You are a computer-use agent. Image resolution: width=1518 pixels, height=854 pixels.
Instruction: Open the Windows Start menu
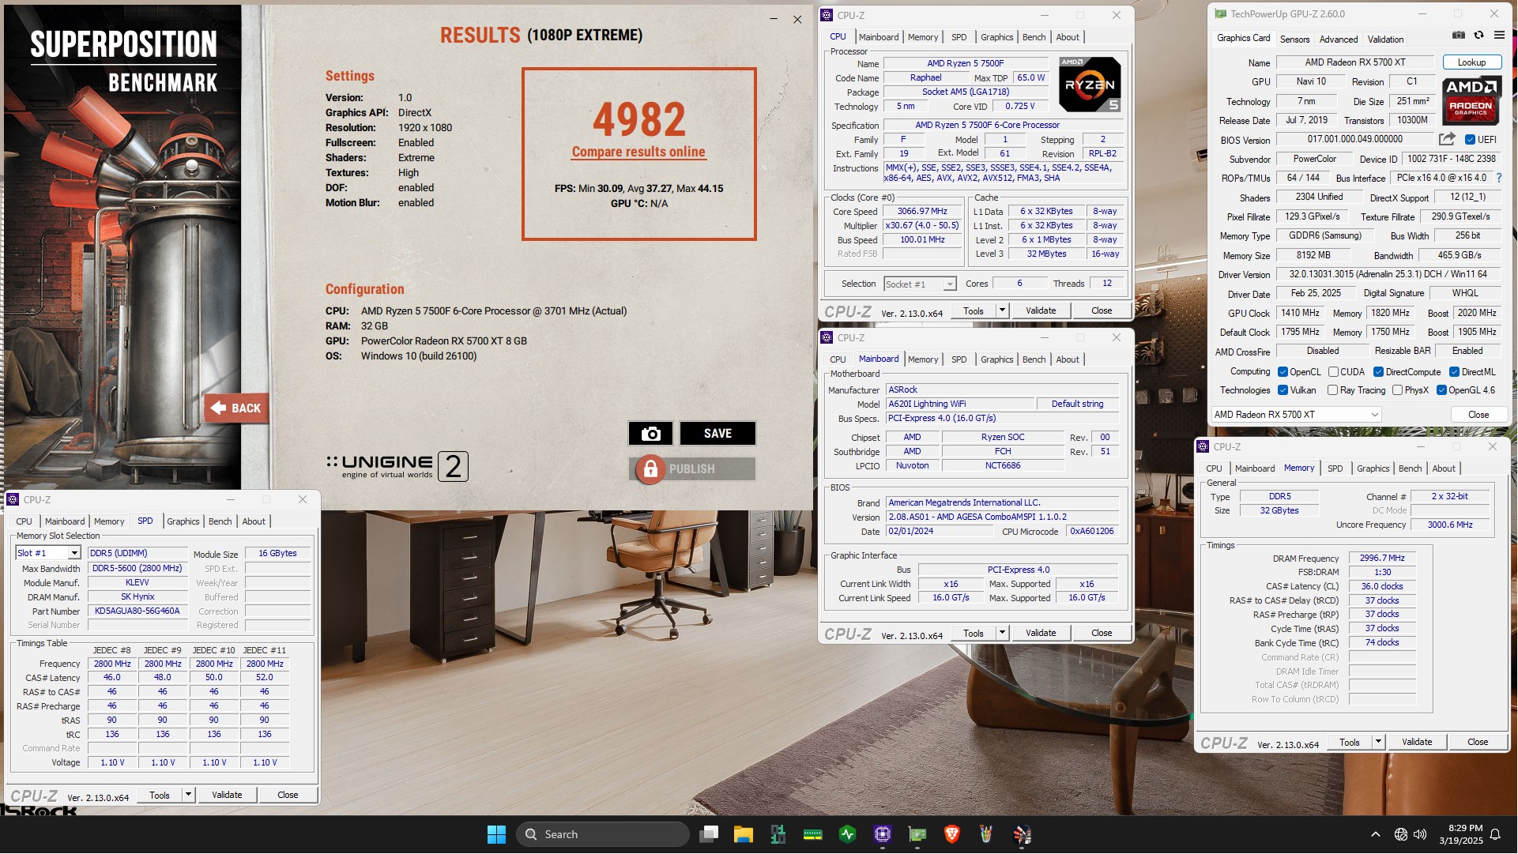[496, 834]
